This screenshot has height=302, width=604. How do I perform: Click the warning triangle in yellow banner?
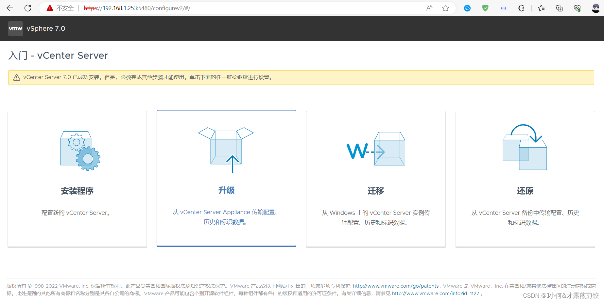(17, 77)
